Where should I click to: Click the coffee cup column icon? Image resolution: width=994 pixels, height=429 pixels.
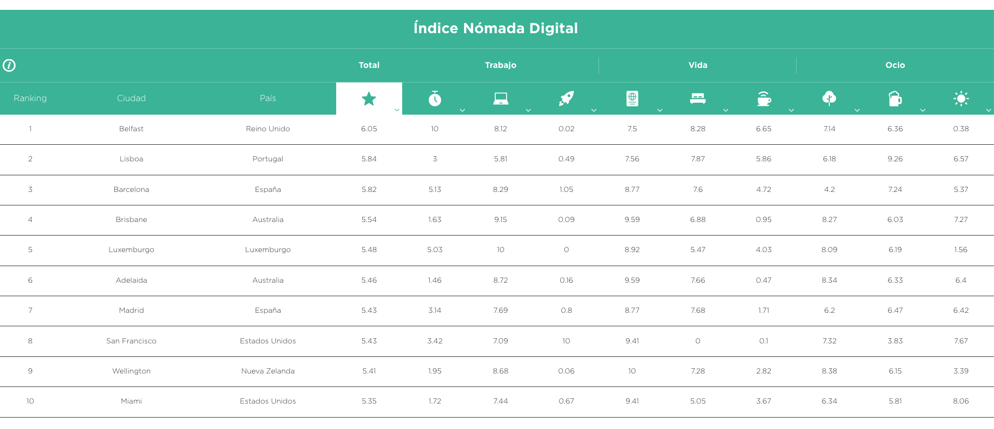(x=764, y=99)
